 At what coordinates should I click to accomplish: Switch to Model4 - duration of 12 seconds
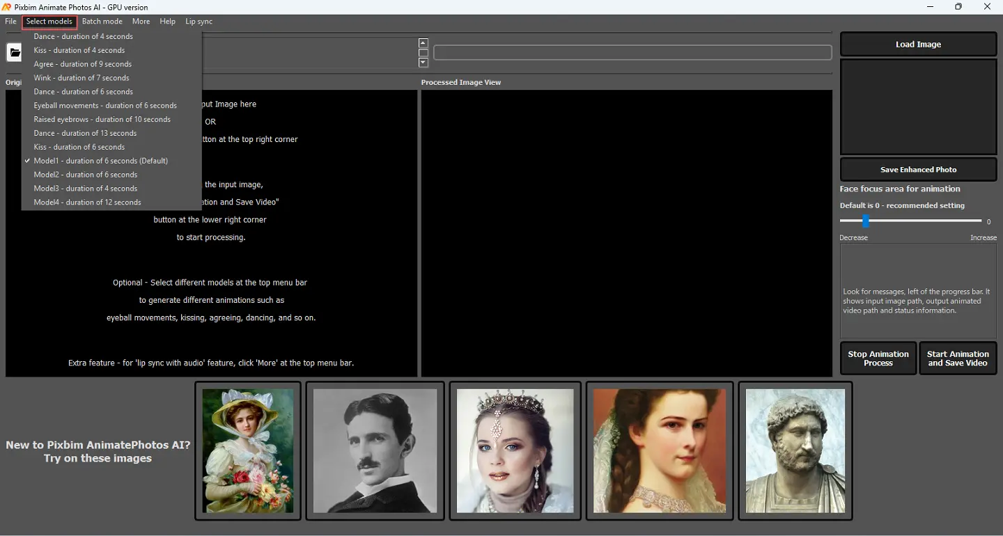point(111,203)
